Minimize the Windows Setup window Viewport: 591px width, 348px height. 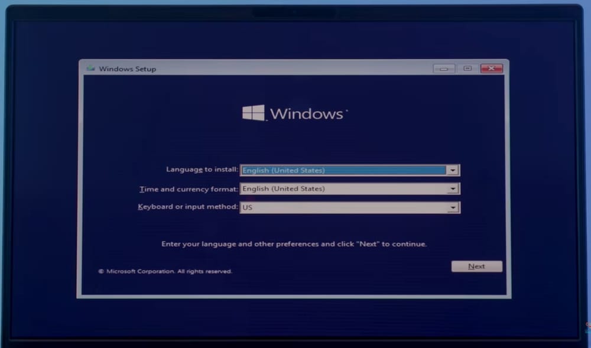(x=444, y=69)
